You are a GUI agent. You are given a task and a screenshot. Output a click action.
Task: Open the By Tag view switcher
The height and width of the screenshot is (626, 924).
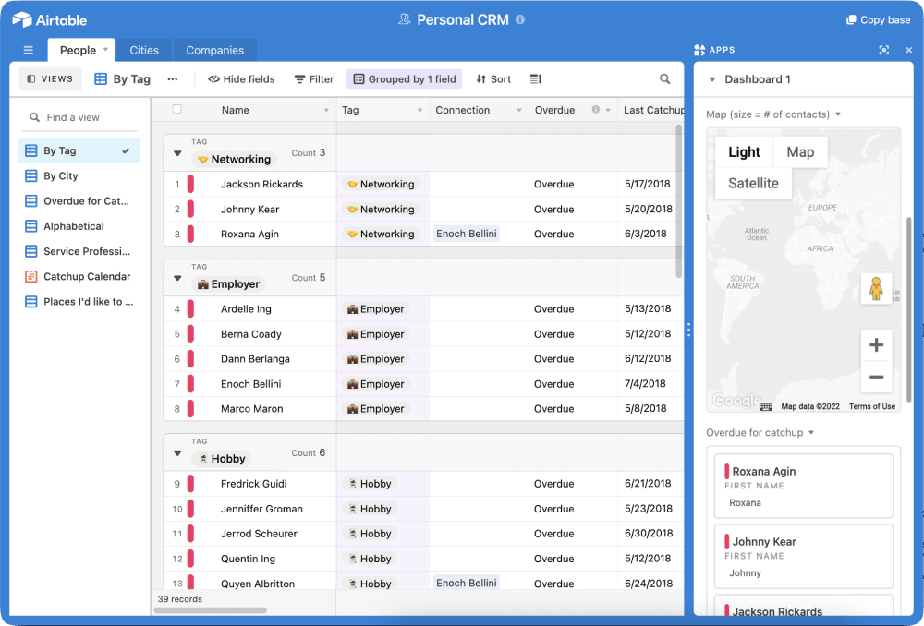pos(123,78)
